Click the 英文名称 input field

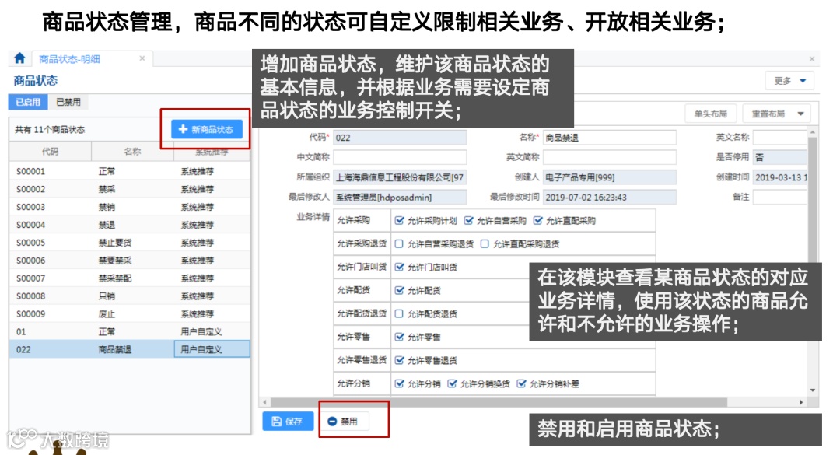click(x=780, y=137)
